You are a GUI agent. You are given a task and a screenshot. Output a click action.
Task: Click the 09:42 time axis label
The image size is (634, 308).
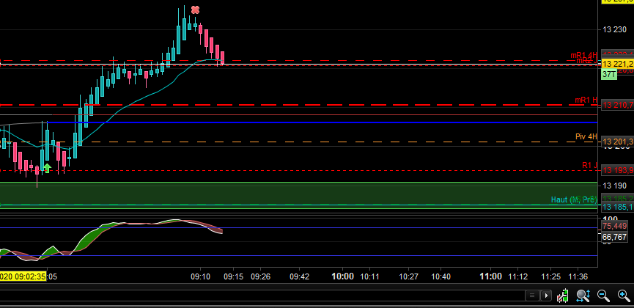tap(300, 277)
